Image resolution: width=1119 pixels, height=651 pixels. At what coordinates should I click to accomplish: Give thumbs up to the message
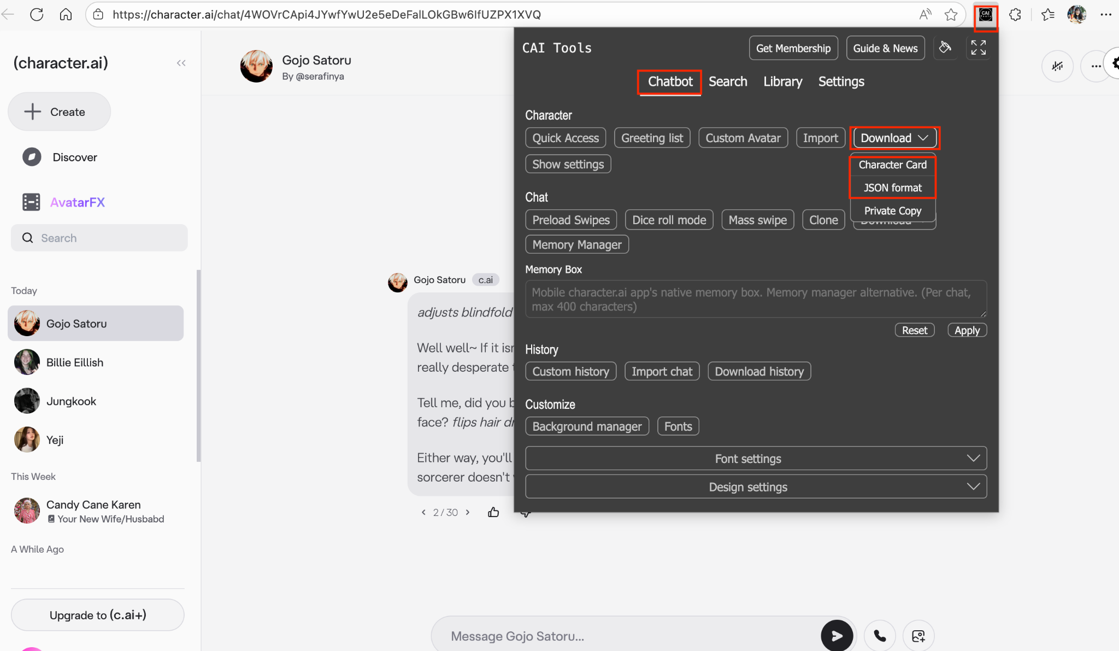493,512
